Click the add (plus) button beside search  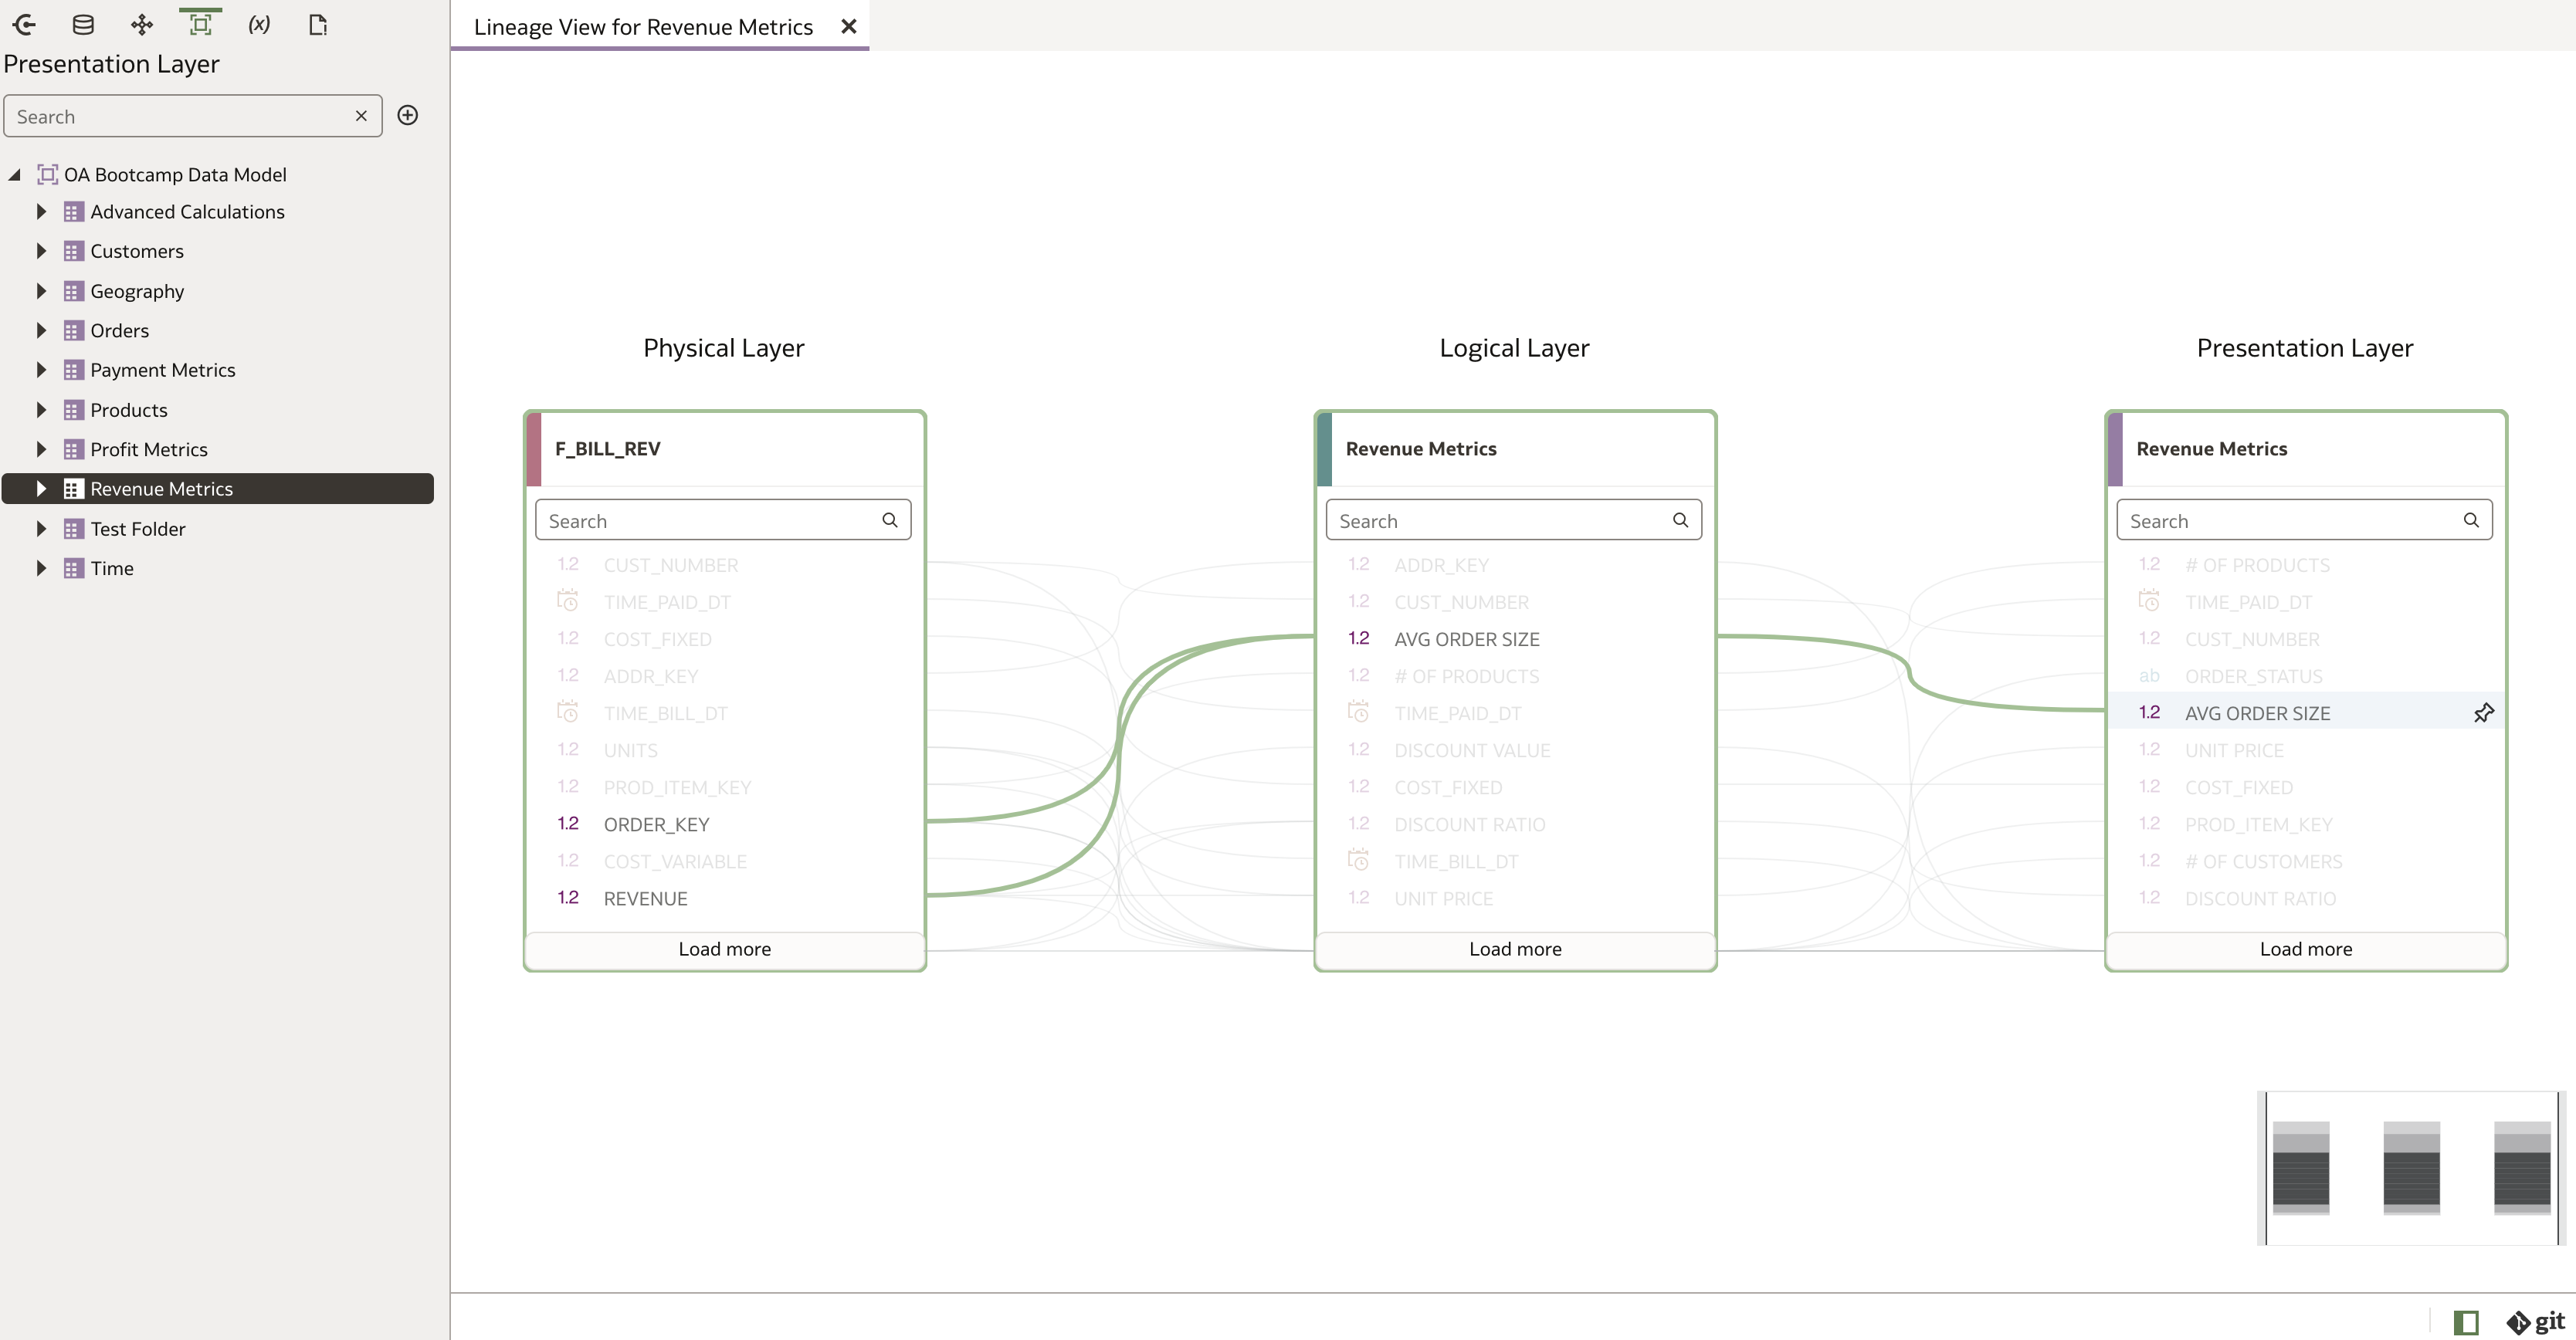tap(408, 115)
